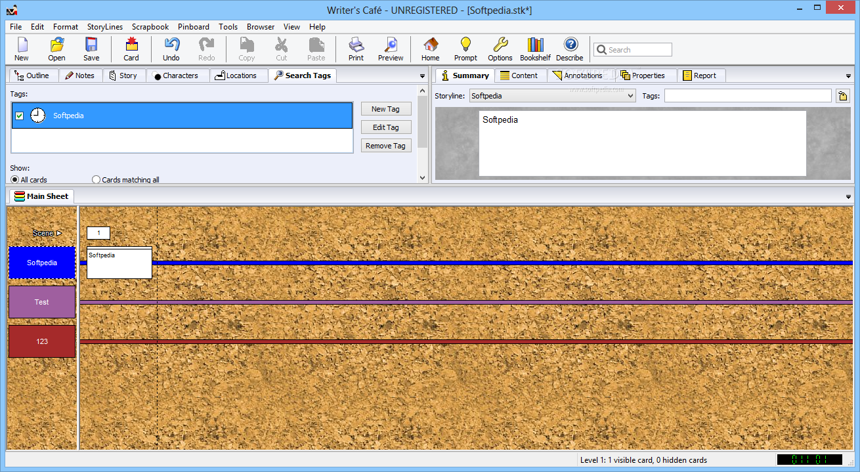Select Cards matching all radio option
The height and width of the screenshot is (472, 860).
pos(126,179)
